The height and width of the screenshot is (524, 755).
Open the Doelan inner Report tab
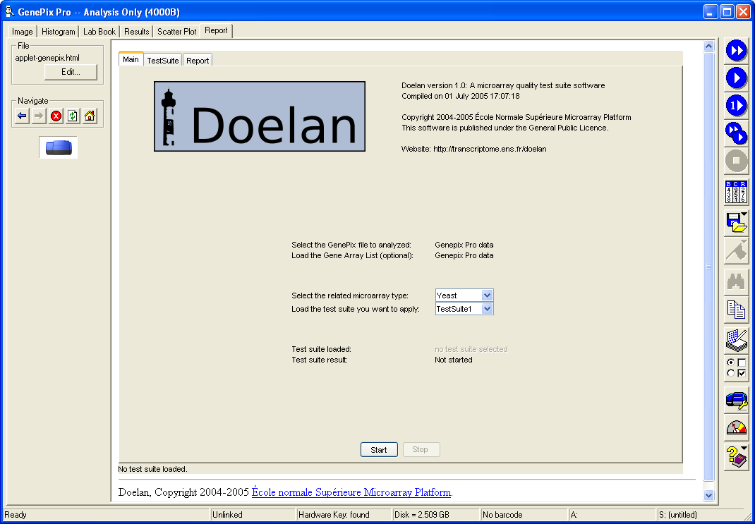click(198, 61)
